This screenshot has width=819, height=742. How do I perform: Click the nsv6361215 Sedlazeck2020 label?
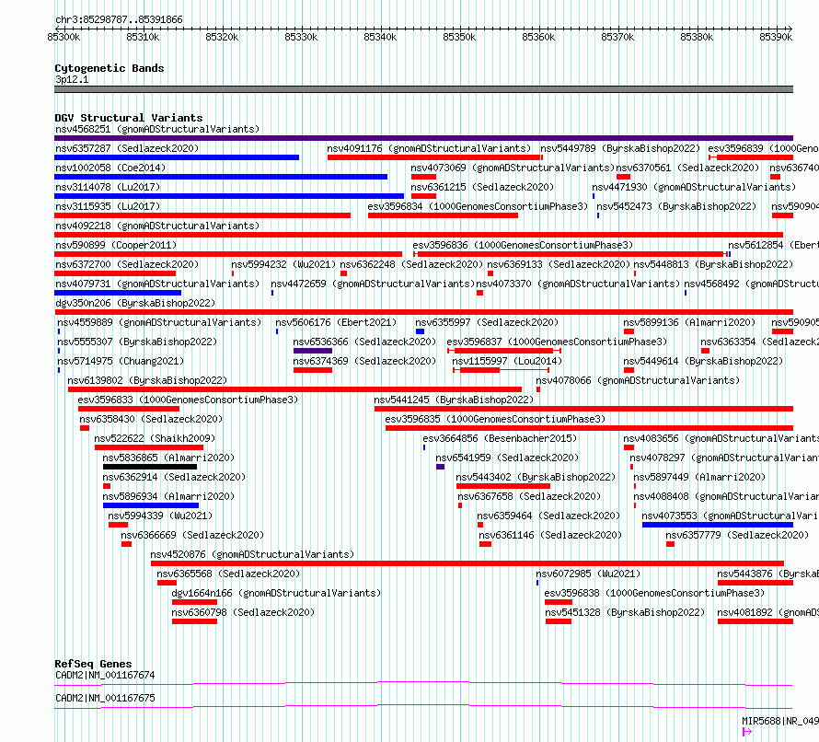[x=482, y=187]
